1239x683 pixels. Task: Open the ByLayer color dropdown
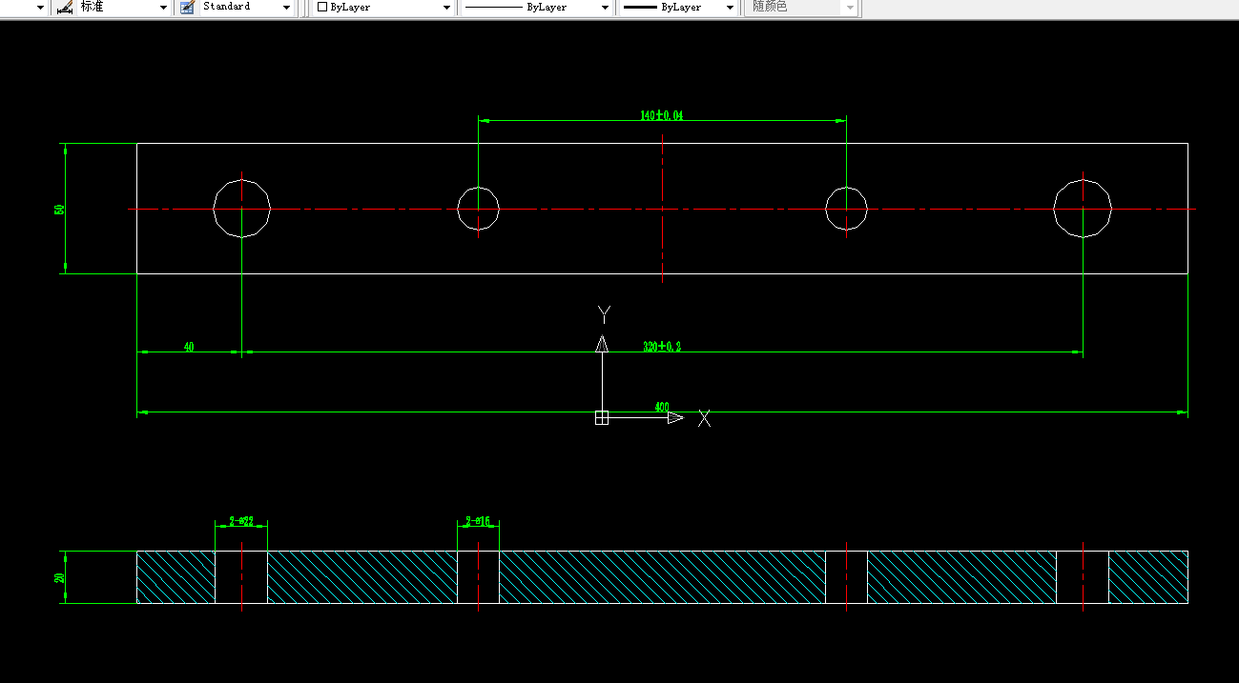click(x=446, y=8)
